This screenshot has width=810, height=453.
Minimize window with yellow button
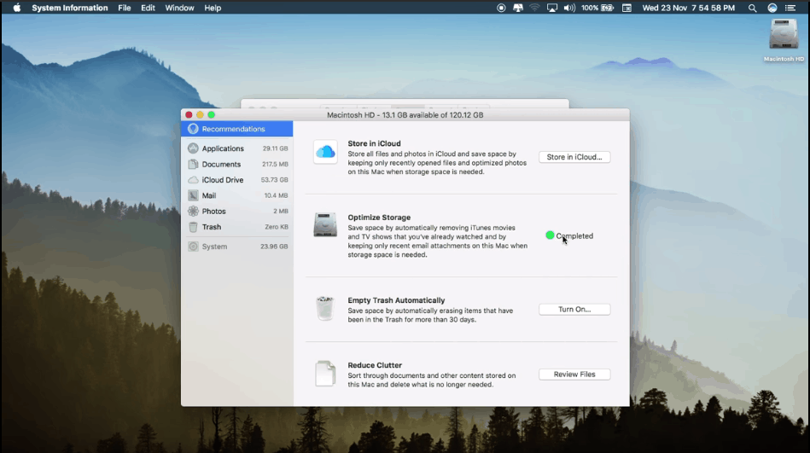[200, 114]
